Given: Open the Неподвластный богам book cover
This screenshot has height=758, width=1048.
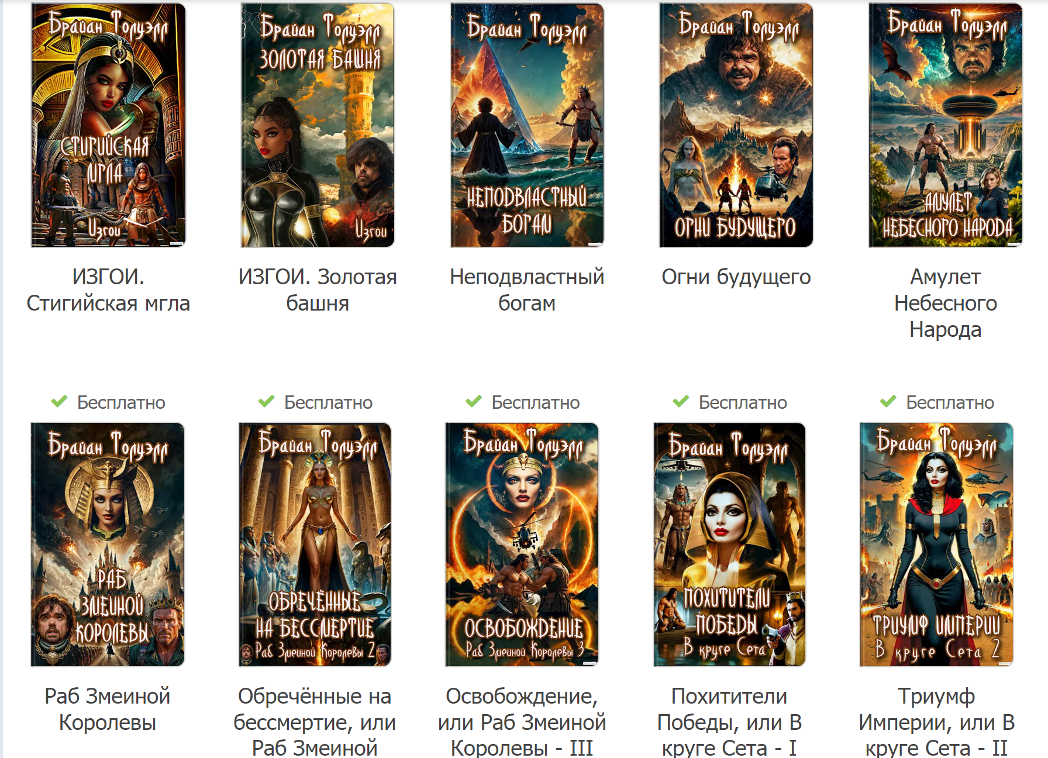Looking at the screenshot, I should pyautogui.click(x=527, y=125).
